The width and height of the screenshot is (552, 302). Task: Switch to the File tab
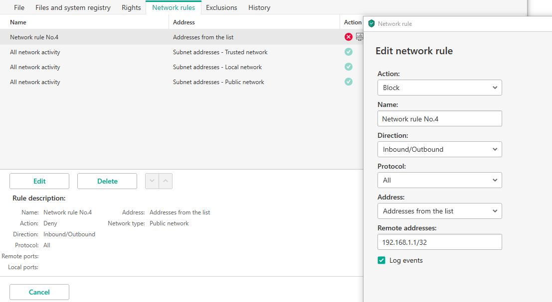click(x=19, y=7)
